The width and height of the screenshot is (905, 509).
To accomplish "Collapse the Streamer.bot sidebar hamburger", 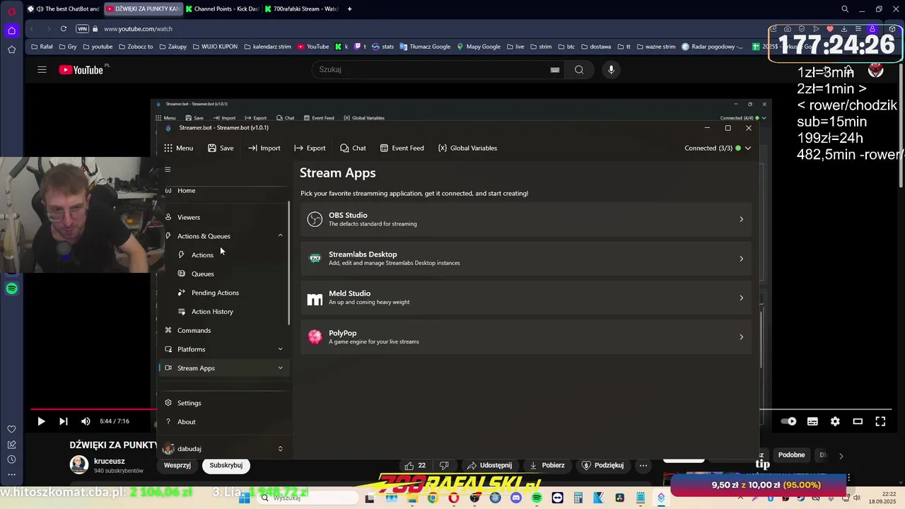I will 168,169.
